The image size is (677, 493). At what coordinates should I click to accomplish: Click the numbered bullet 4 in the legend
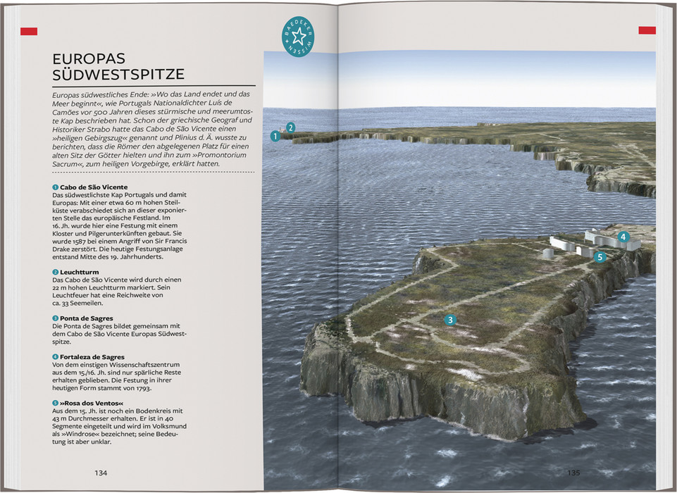tap(56, 357)
